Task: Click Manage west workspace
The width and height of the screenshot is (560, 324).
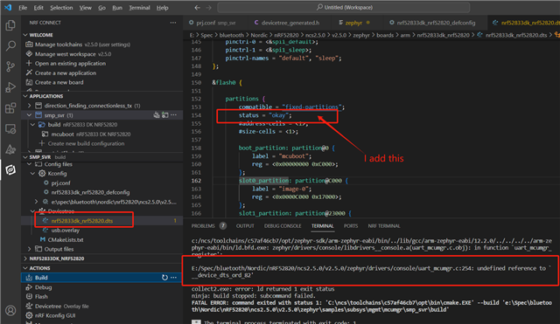Action: tap(66, 54)
